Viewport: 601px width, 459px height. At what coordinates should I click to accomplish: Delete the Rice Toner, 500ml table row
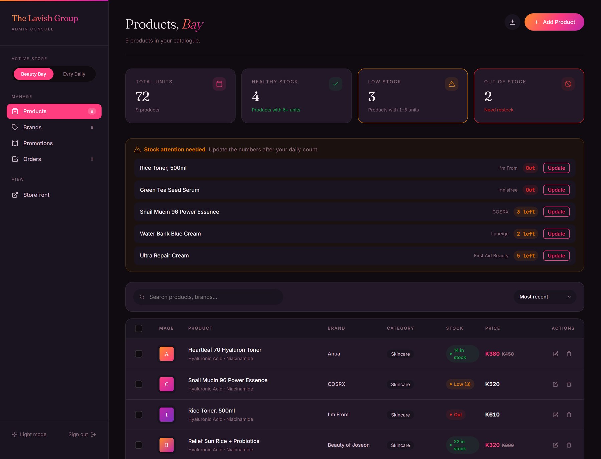coord(569,415)
